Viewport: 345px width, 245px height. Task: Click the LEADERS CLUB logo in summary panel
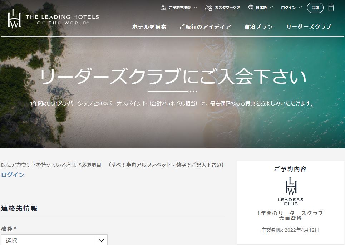pyautogui.click(x=291, y=192)
